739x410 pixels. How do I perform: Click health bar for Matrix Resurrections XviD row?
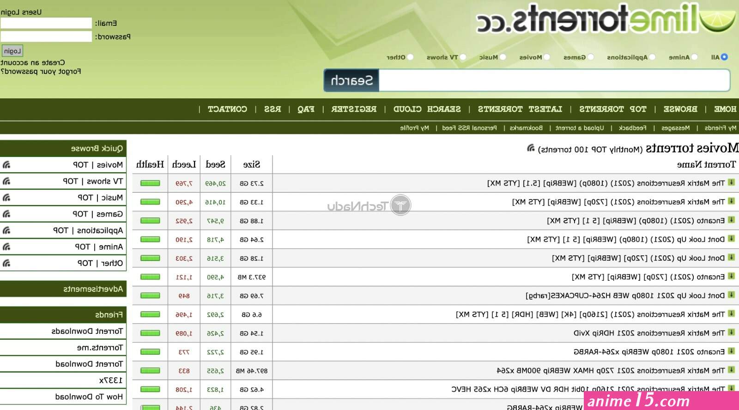click(150, 333)
